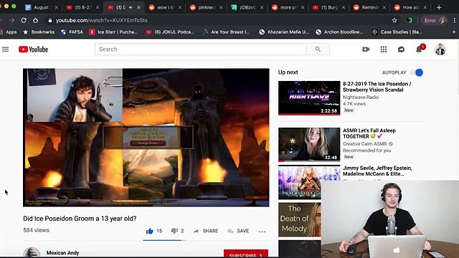Open the notifications bell
Viewport: 459px width, 258px height.
tap(419, 49)
